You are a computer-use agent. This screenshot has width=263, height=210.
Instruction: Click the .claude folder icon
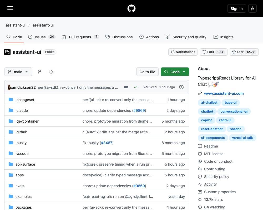click(11, 110)
